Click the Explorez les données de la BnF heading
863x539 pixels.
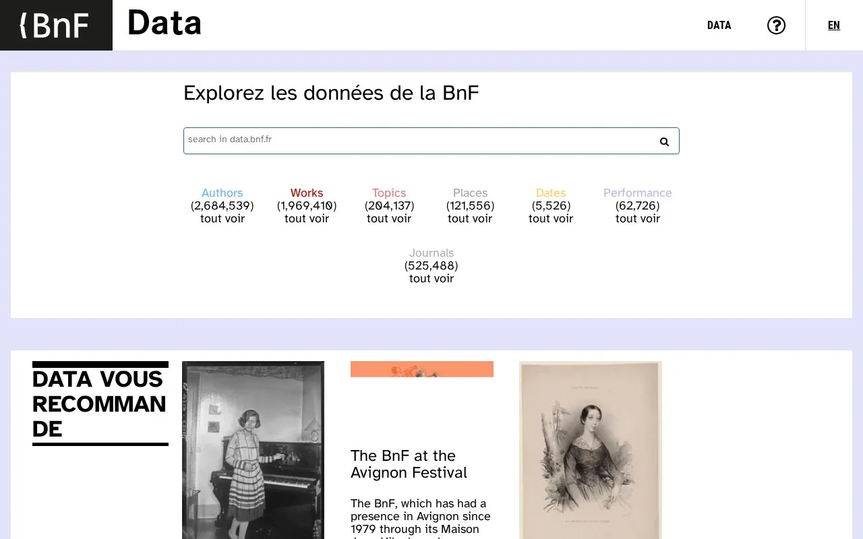331,93
